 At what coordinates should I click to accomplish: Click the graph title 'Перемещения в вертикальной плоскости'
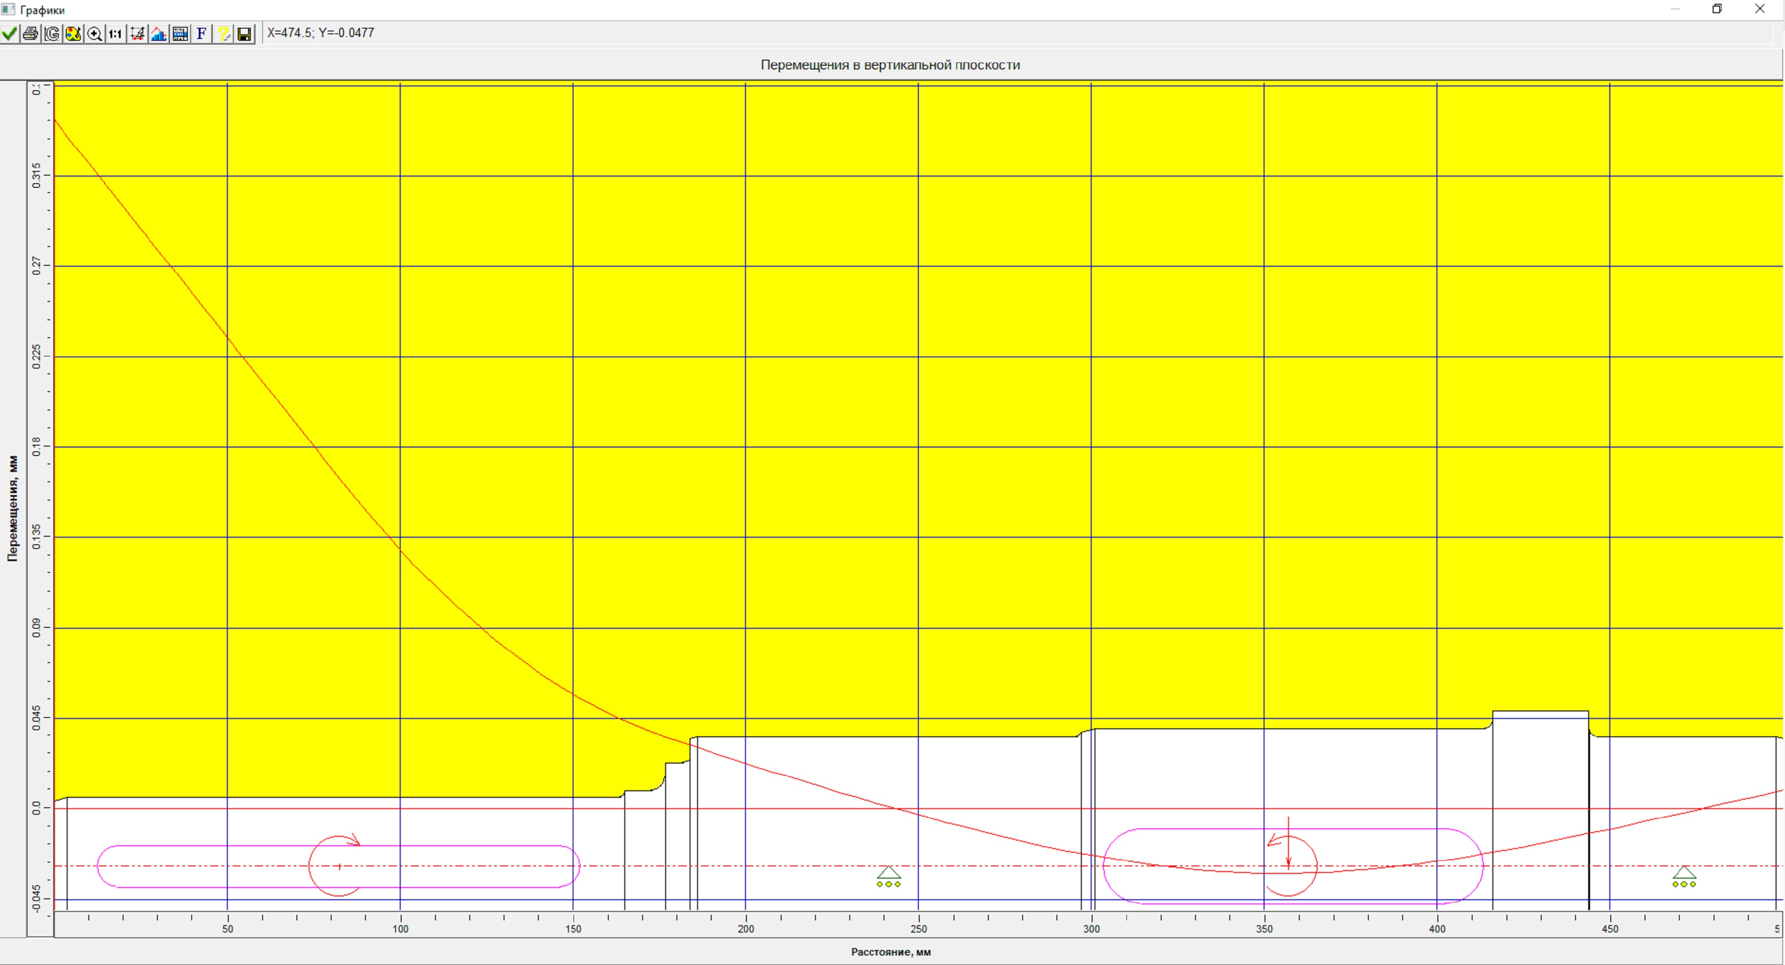[890, 65]
